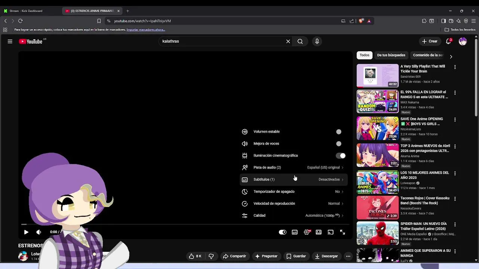This screenshot has width=479, height=269.
Task: Open A Very Silly Playlist thumbnail
Action: coord(378,75)
